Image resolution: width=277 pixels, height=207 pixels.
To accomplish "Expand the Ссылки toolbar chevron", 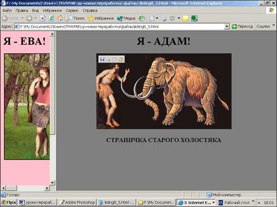I will (x=274, y=25).
